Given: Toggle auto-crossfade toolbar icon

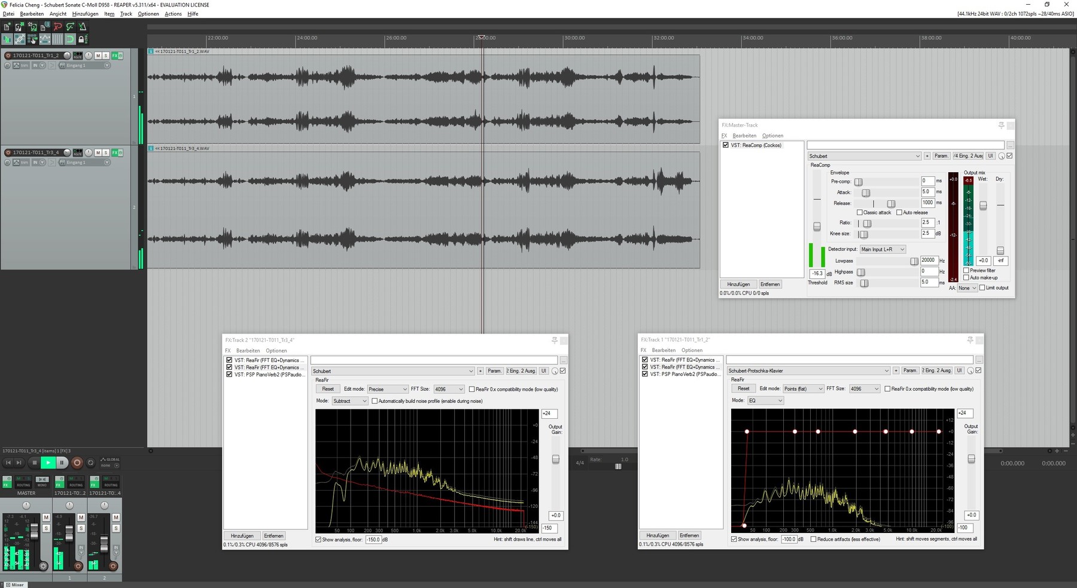Looking at the screenshot, I should [x=7, y=39].
